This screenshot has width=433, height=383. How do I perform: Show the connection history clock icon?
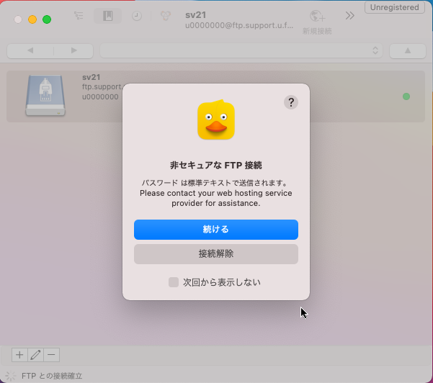point(136,16)
